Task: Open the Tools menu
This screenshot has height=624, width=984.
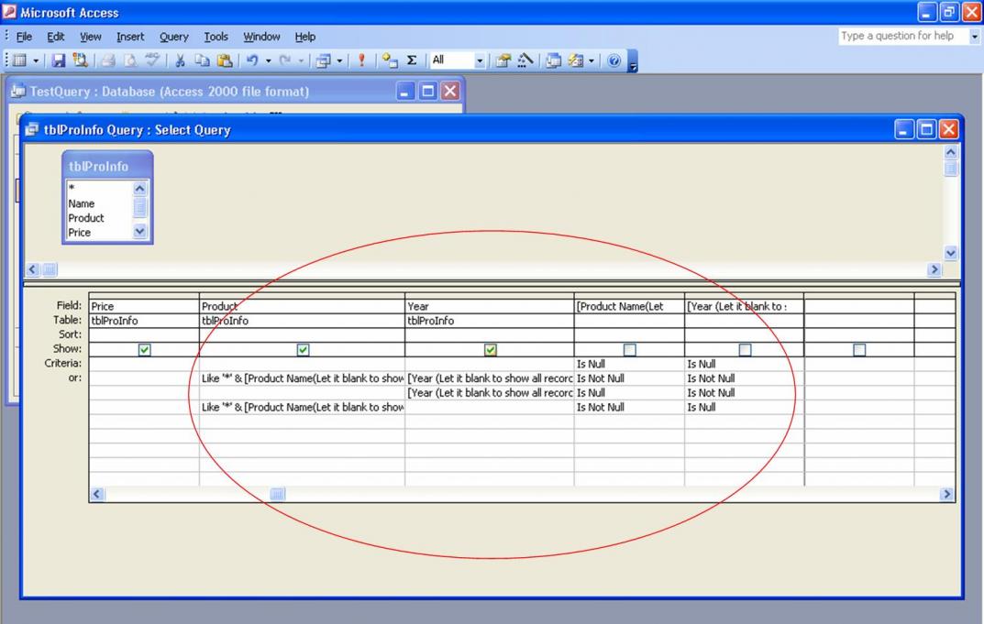Action: click(x=216, y=37)
